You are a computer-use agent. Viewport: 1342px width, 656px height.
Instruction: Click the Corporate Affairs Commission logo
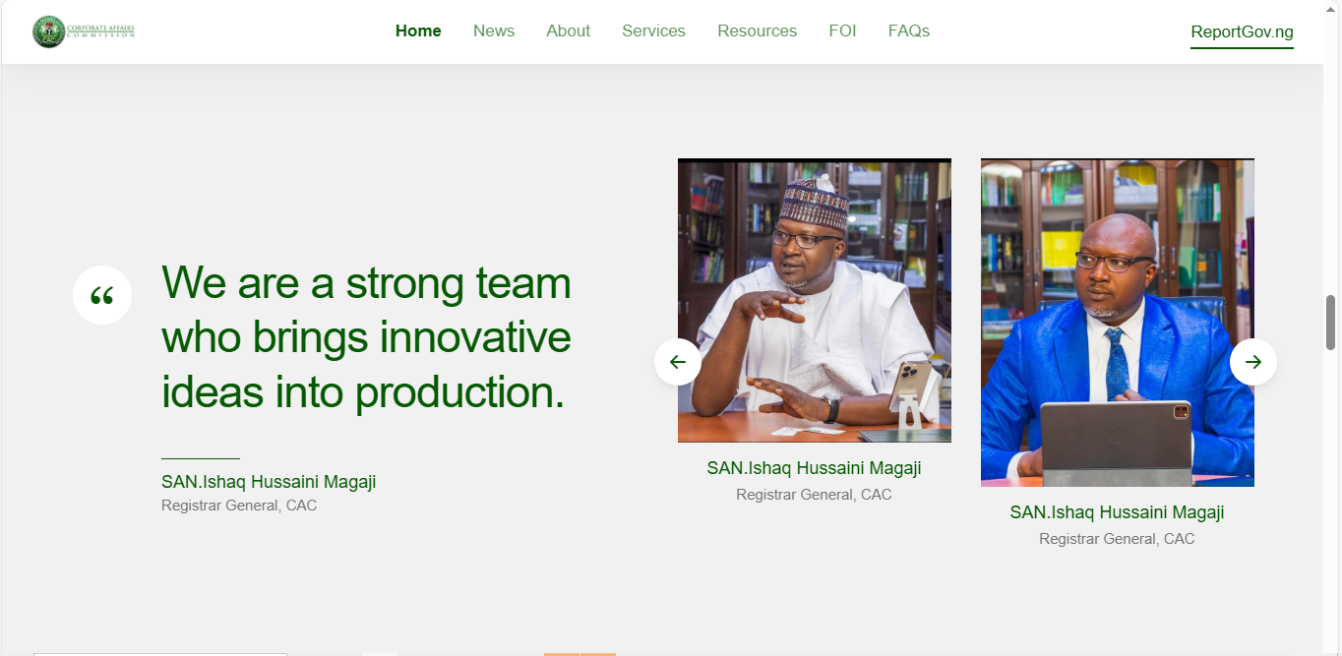(84, 31)
